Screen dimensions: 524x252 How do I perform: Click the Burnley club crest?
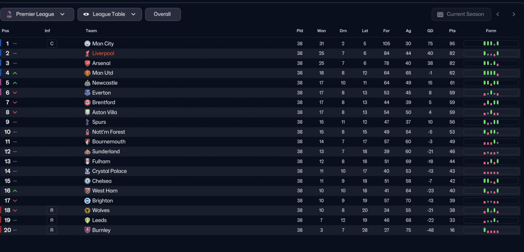coord(87,230)
